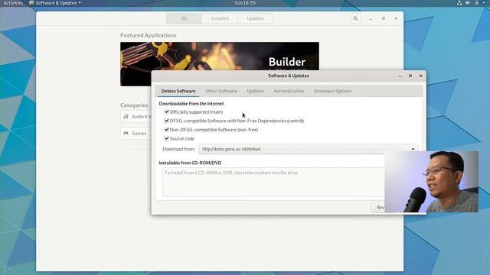Open Activities overview
Screen dimensions: 490x275
click(x=13, y=3)
